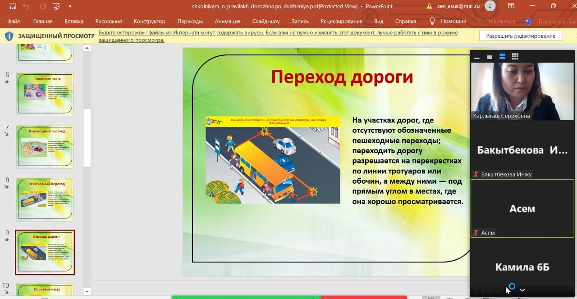The width and height of the screenshot is (577, 299).
Task: Click the animation star under slide 6 number
Action: pos(6,82)
